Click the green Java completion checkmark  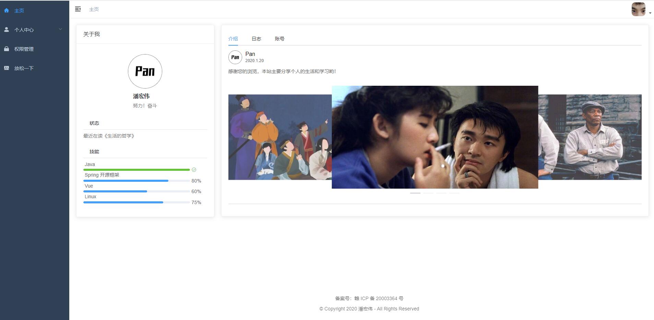194,170
